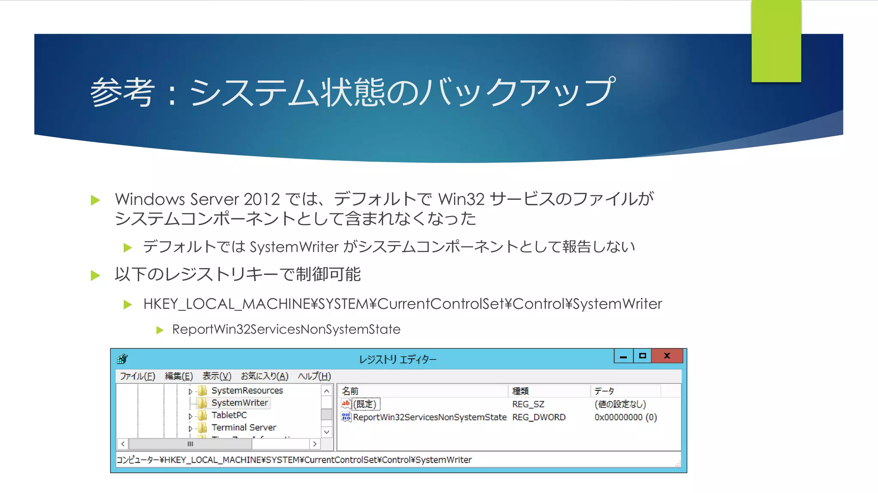The height and width of the screenshot is (493, 878).
Task: Click the ReportWin32ServicesNonSystemState bullet text in slide
Action: point(286,329)
